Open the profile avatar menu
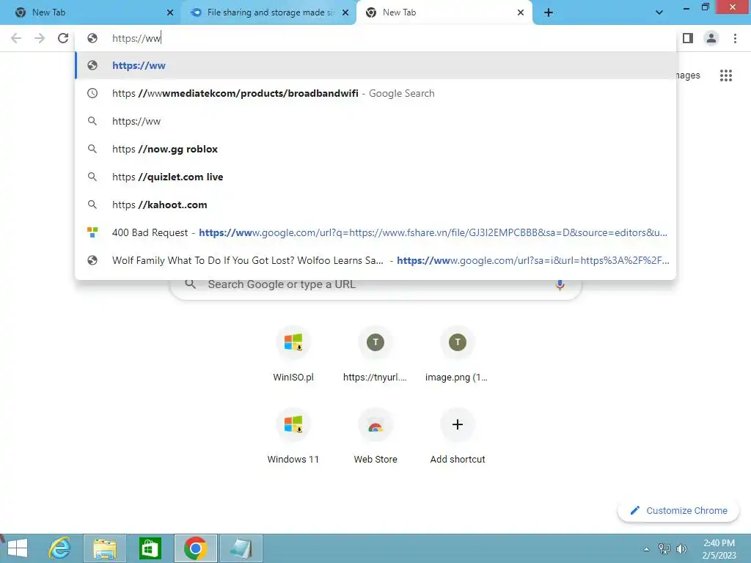The image size is (751, 563). pos(711,38)
